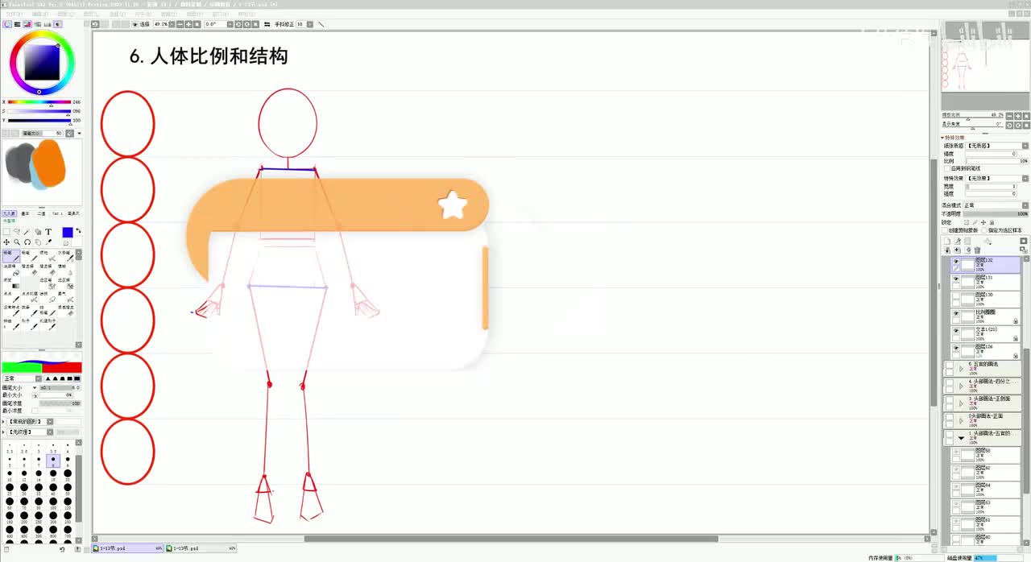Select brush size 5 dot preset
The image size is (1031, 562).
point(10,461)
